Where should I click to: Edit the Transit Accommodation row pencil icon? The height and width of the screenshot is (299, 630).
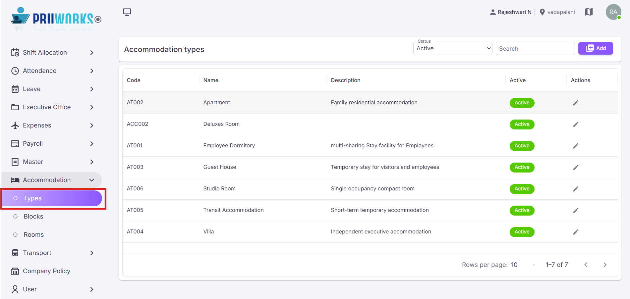pos(576,211)
